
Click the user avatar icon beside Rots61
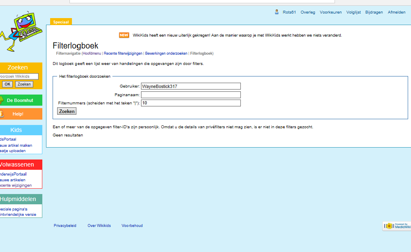277,12
